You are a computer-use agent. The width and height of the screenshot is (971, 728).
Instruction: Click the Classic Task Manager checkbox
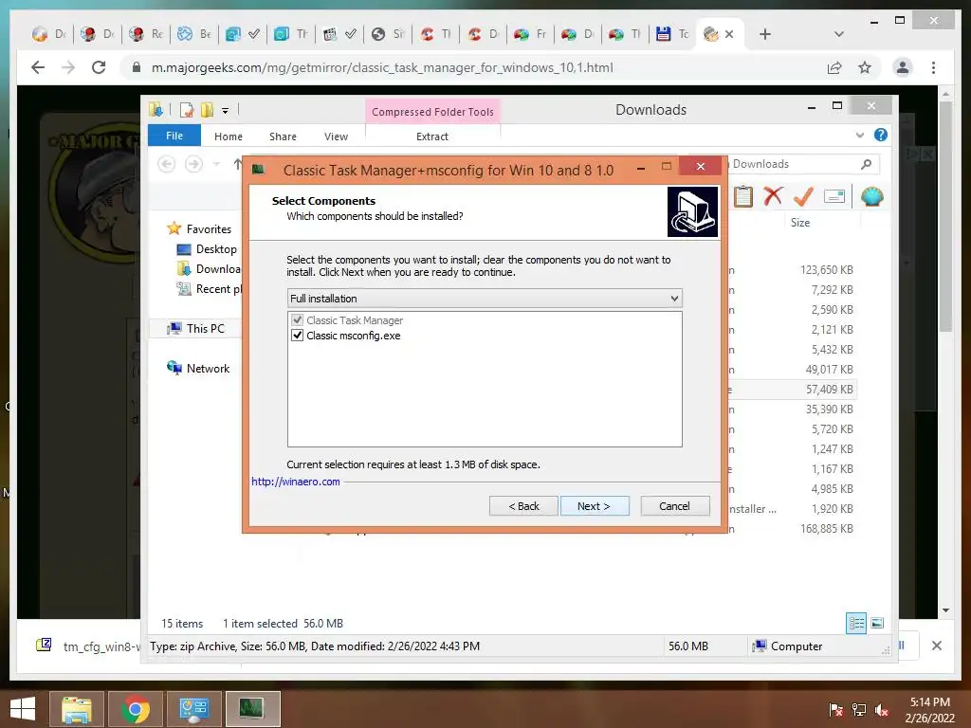(x=297, y=320)
